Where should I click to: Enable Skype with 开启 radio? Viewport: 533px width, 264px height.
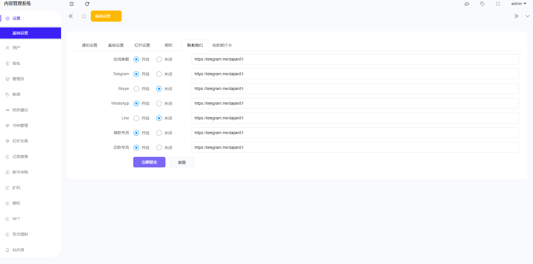pyautogui.click(x=136, y=89)
